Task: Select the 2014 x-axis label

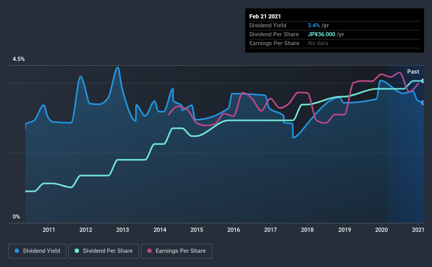Action: pos(160,230)
